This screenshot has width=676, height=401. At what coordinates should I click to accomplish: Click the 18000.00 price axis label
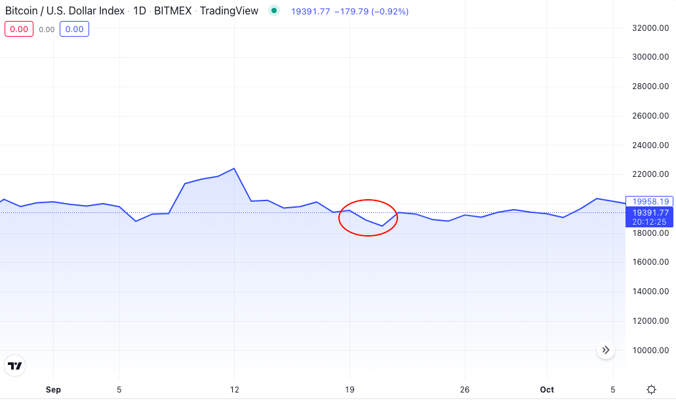tap(650, 233)
